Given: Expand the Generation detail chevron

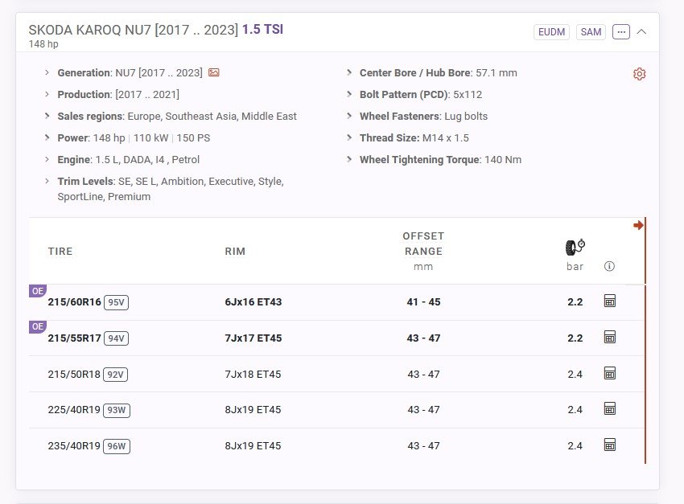Looking at the screenshot, I should click(x=47, y=73).
